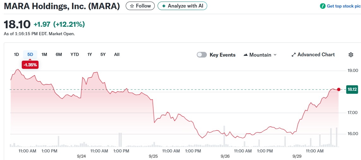The image size is (361, 160).
Task: Click the 9/25 date label
Action: (153, 156)
